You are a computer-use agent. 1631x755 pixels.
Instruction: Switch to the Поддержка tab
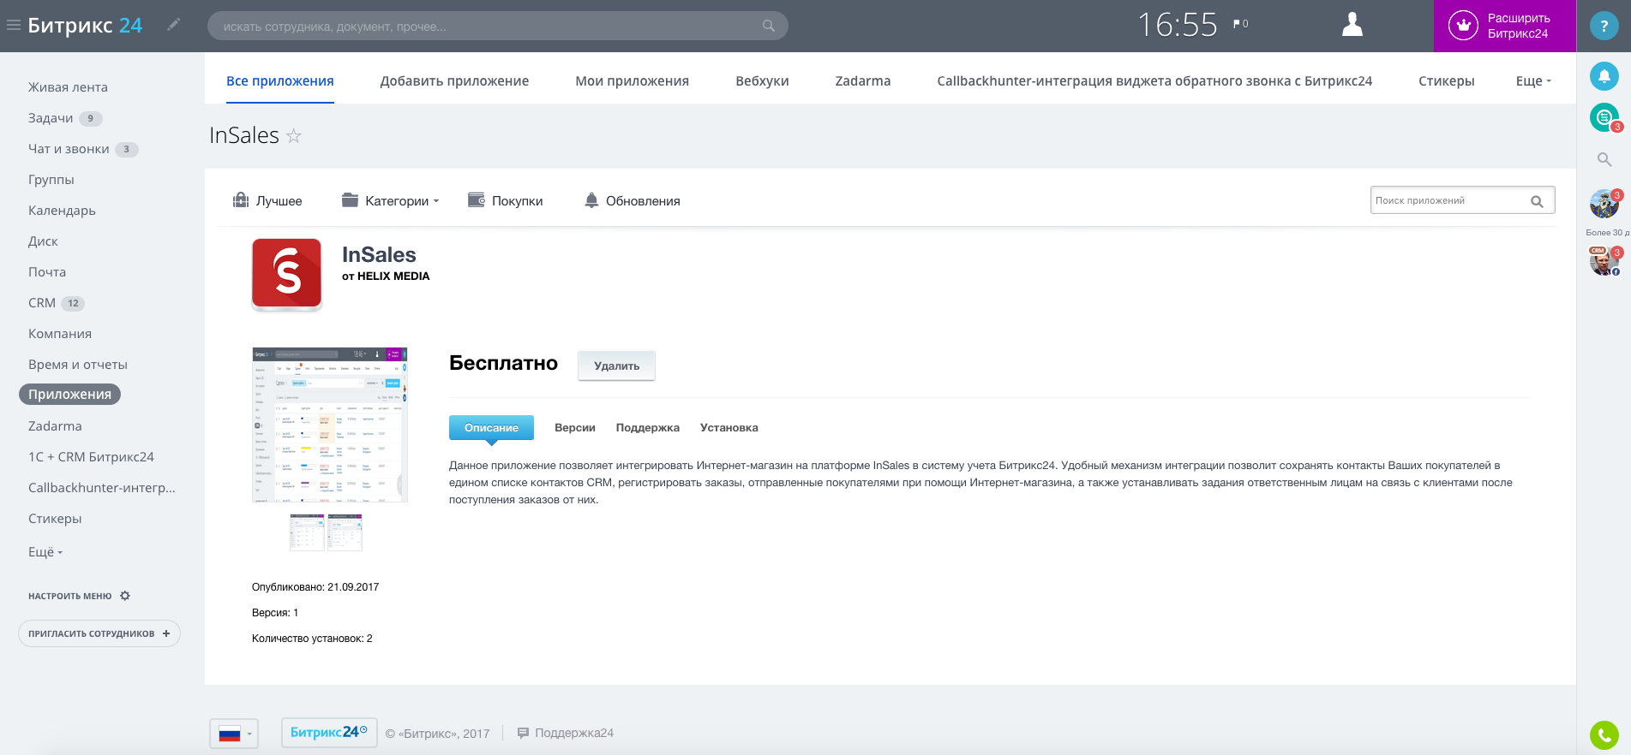tap(648, 427)
